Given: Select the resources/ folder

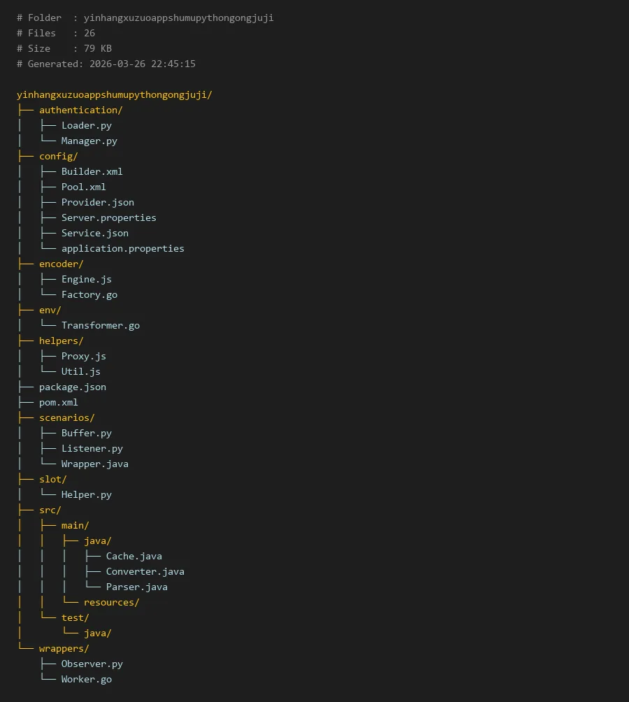Looking at the screenshot, I should click(x=111, y=602).
